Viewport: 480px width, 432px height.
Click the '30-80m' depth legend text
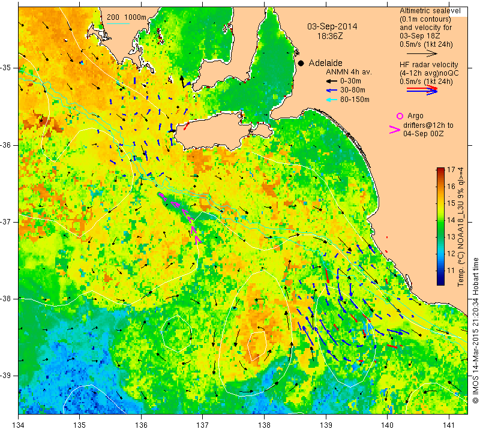[353, 91]
